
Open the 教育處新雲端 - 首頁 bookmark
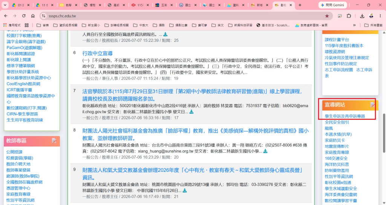click(311, 25)
